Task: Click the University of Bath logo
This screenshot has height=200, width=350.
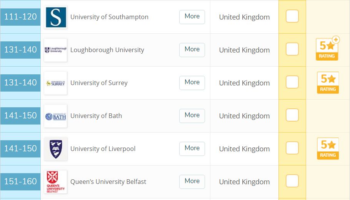Action: [x=56, y=116]
